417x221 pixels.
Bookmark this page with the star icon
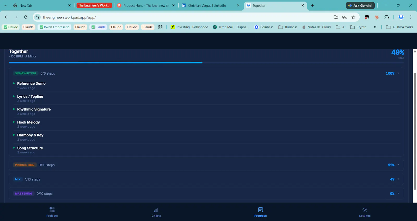tap(353, 17)
